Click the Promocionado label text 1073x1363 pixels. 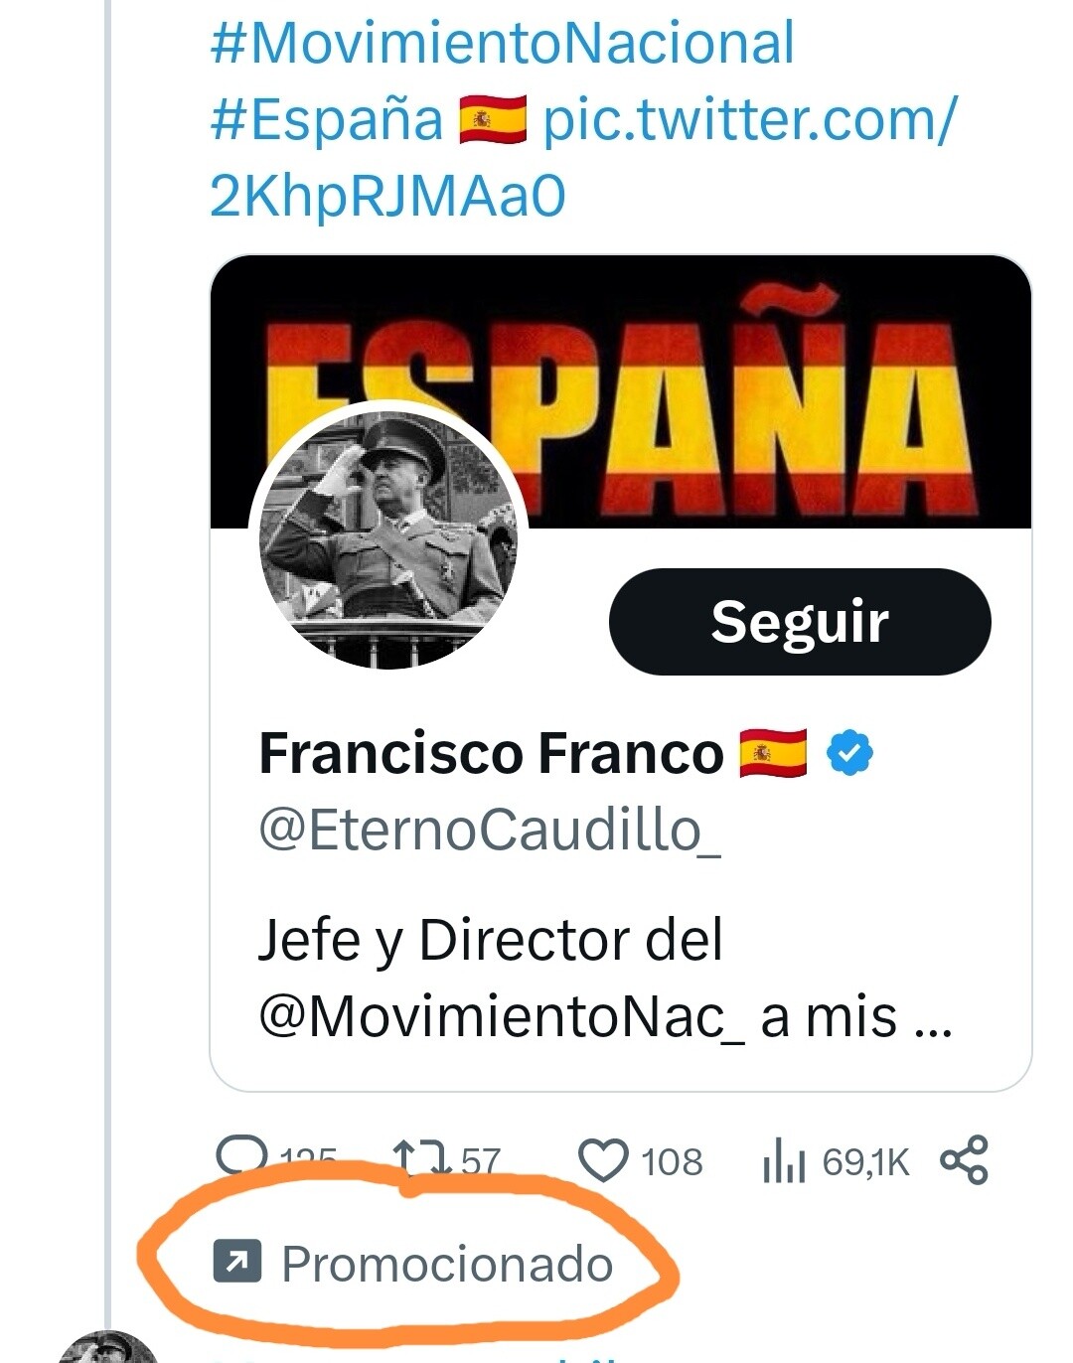pos(447,1264)
